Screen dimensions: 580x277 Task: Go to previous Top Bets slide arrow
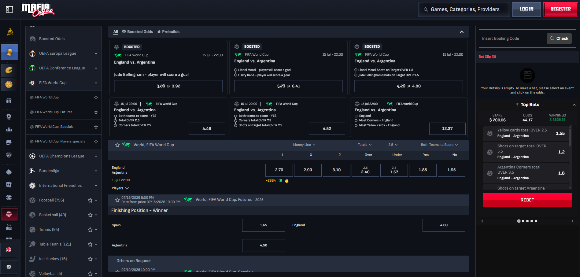coord(482,221)
